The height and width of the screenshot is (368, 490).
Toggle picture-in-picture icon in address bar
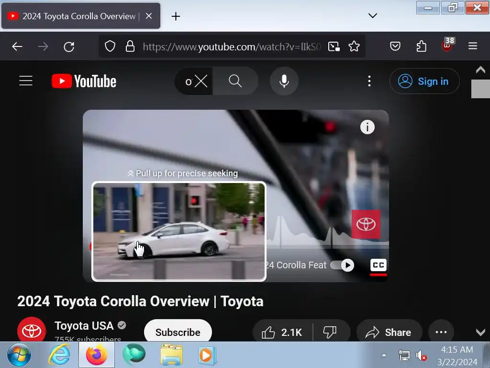point(334,46)
